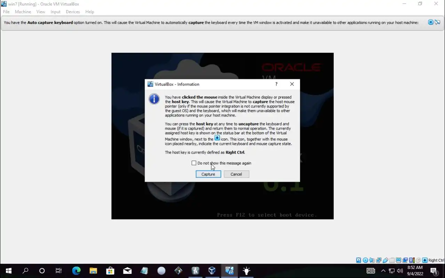Click the optical disk status bar icon
445x278 pixels.
(x=365, y=260)
